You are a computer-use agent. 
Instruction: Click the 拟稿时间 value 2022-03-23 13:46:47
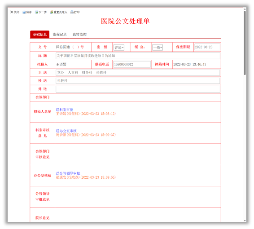[190, 64]
